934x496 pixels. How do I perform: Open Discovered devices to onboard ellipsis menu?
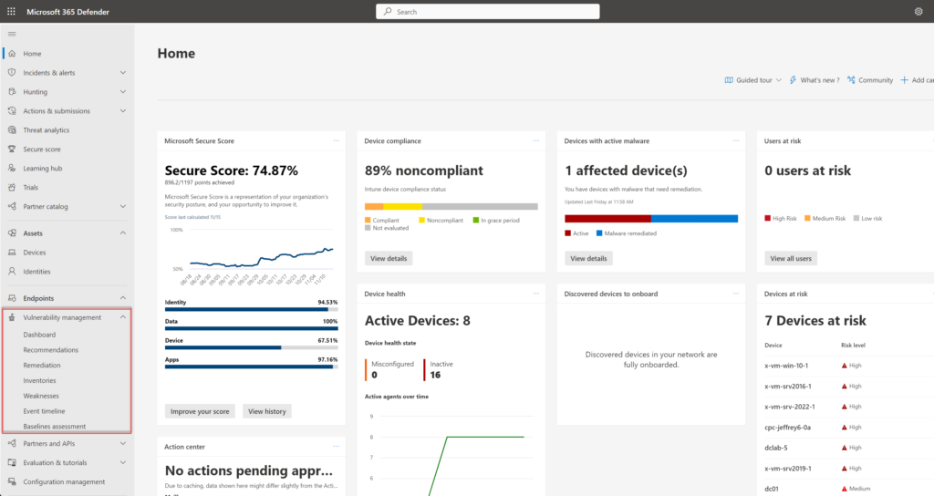[736, 293]
